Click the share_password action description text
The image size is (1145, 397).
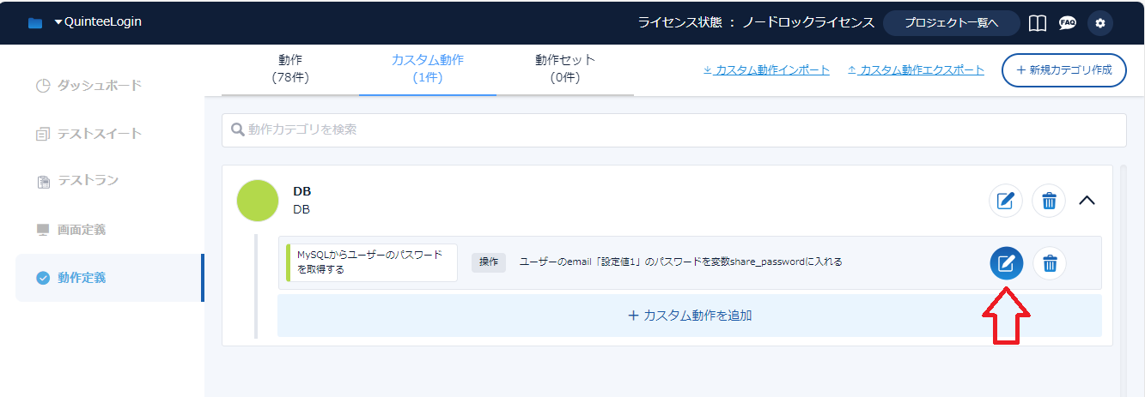pos(681,262)
